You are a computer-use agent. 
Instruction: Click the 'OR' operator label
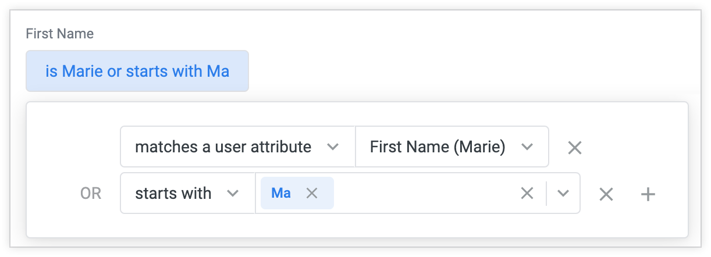(x=91, y=194)
